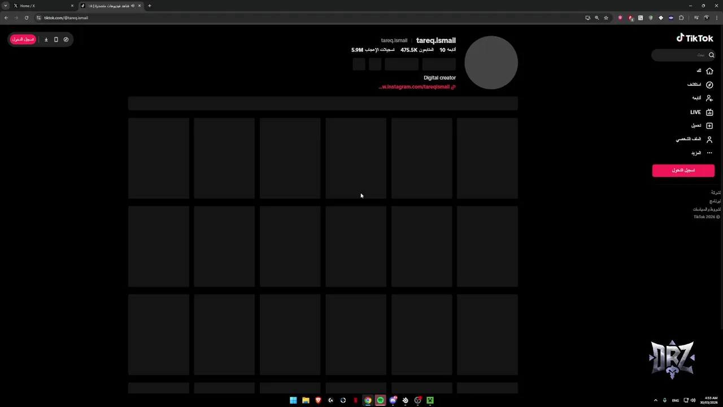Select the TikTok browser tab
The width and height of the screenshot is (723, 407).
point(111,6)
